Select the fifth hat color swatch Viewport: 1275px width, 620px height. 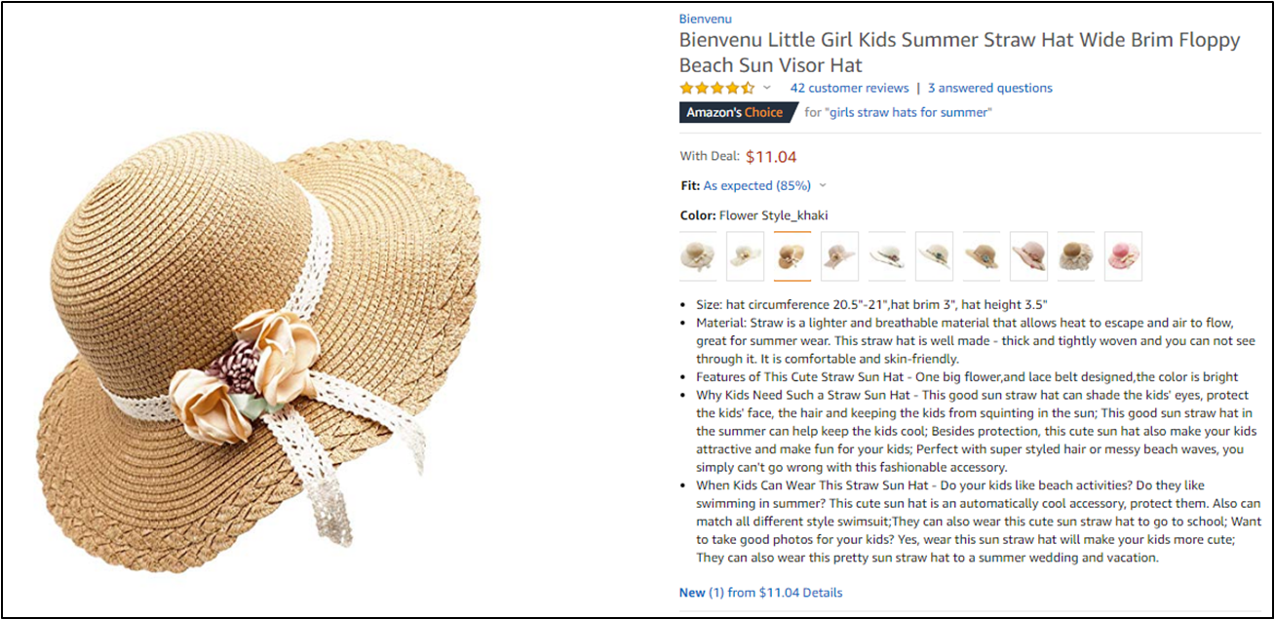887,256
